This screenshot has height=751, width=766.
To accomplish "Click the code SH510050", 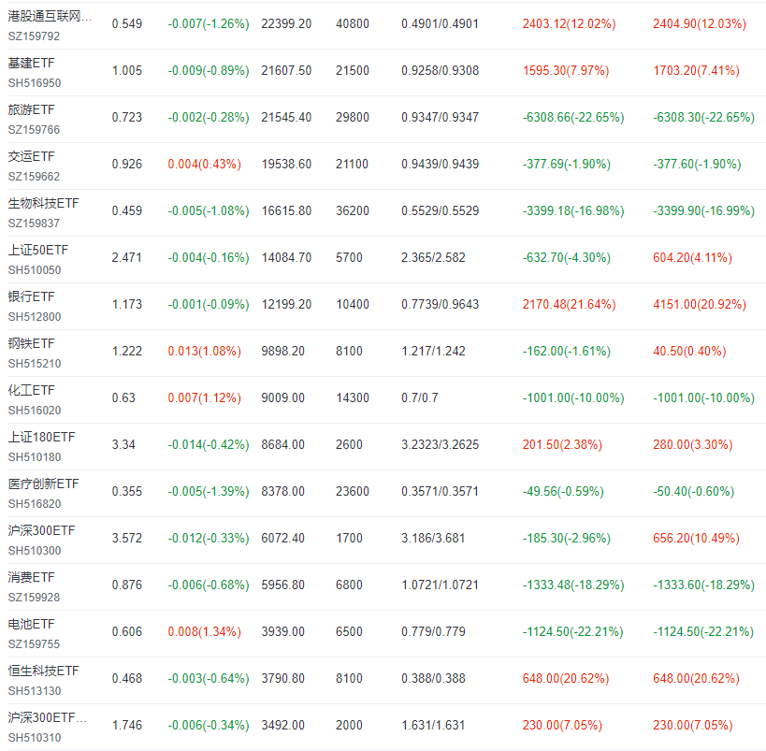I will coord(35,270).
